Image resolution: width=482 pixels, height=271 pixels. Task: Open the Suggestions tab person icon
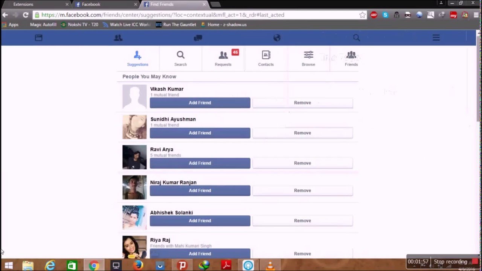pos(137,55)
